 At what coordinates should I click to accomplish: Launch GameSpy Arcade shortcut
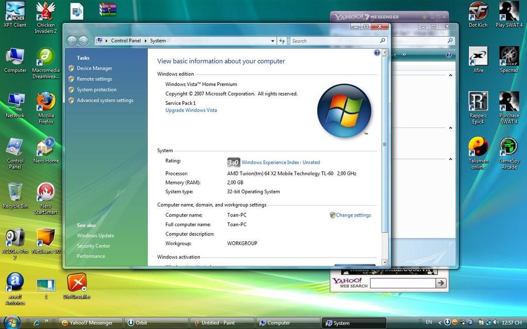click(509, 153)
